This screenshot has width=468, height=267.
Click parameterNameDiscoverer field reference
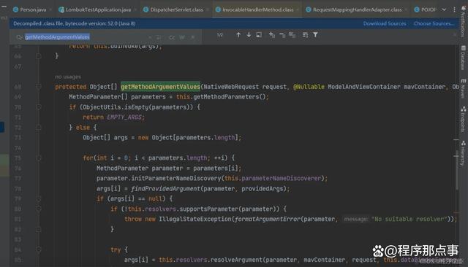click(x=281, y=178)
